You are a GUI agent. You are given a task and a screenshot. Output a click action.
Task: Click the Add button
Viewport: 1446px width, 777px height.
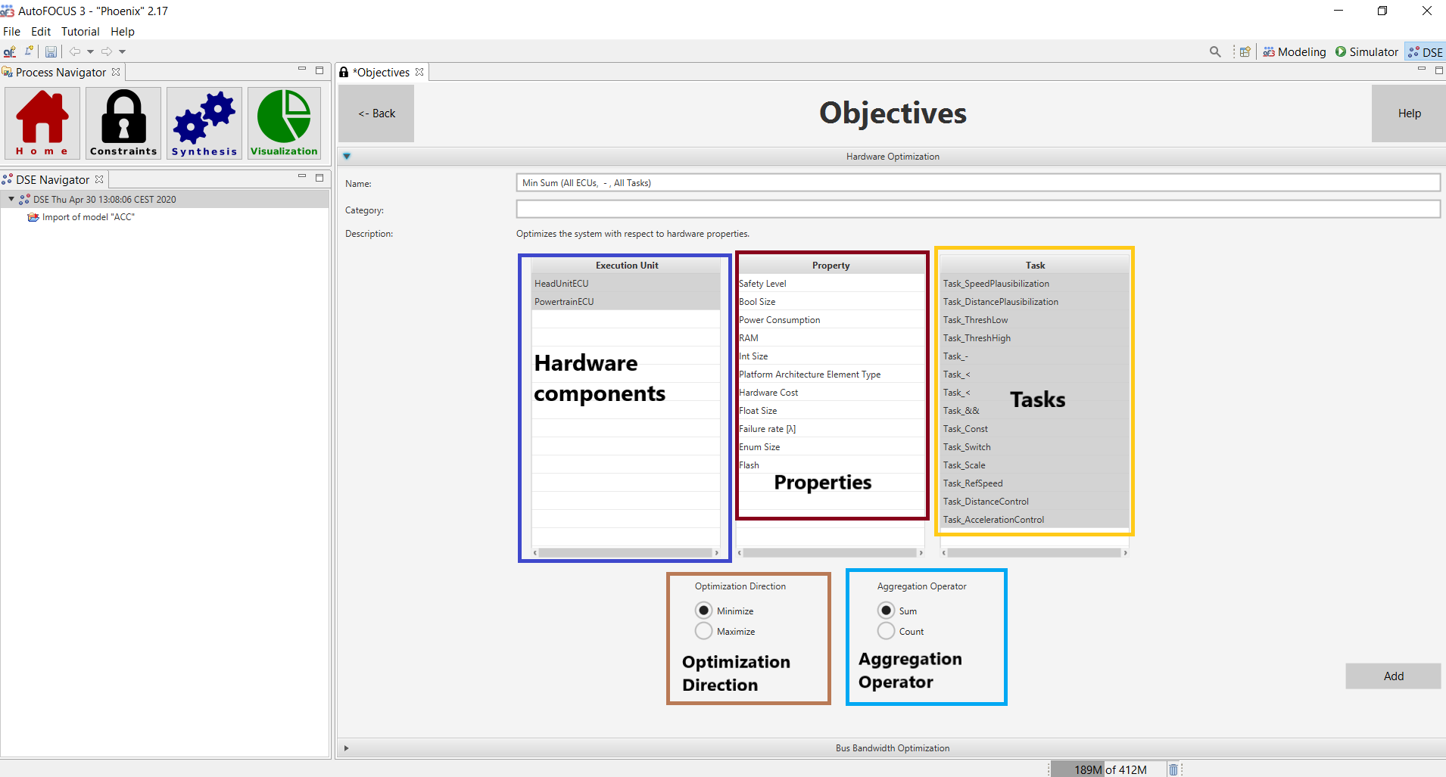coord(1393,676)
